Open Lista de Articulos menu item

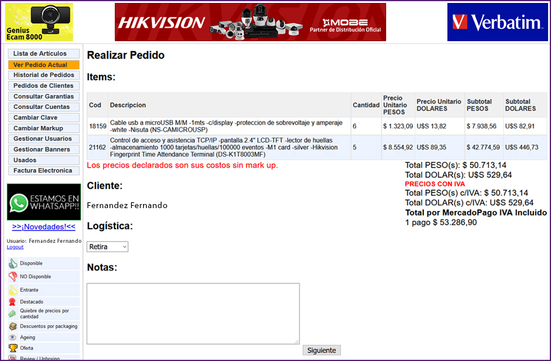(x=44, y=54)
